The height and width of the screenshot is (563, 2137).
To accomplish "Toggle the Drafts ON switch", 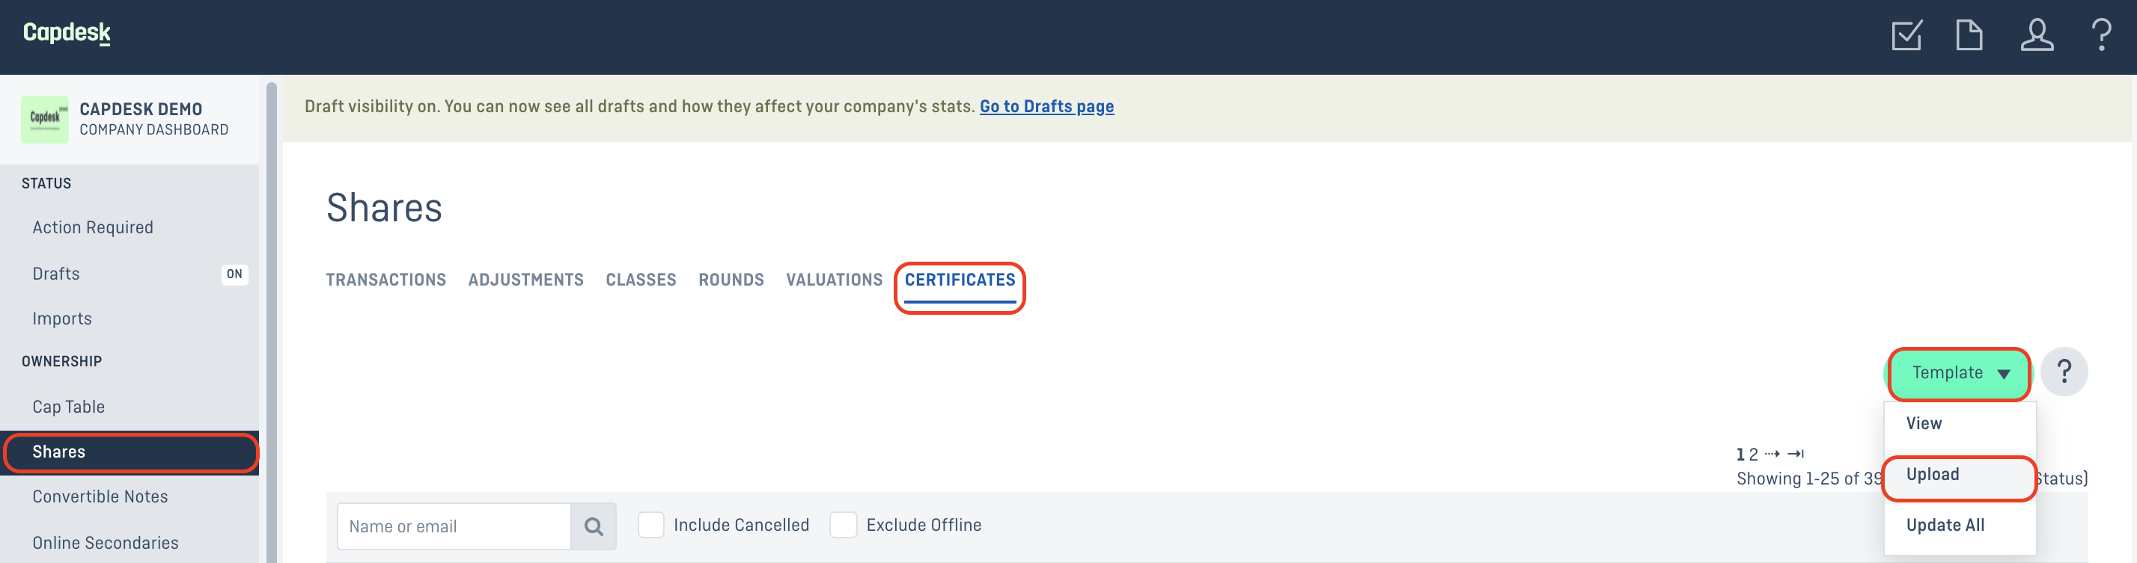I will (x=235, y=274).
